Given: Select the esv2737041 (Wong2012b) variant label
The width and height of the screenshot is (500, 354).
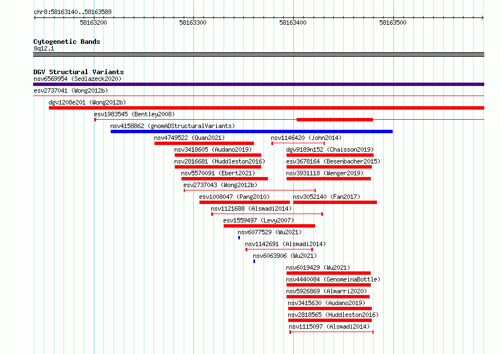Looking at the screenshot, I should (x=71, y=90).
